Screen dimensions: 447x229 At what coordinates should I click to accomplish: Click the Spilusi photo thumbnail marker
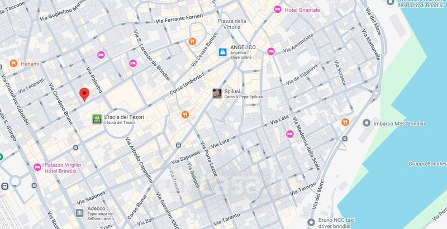click(217, 93)
